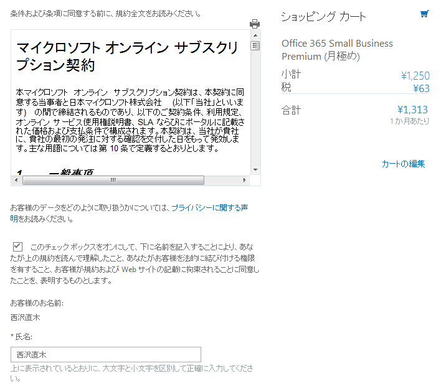Click the 1 か月あたり label

[410, 121]
